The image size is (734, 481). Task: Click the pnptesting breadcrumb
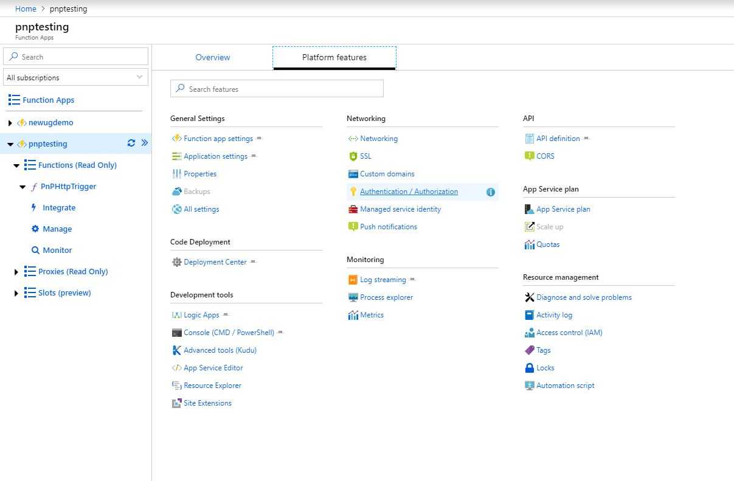(68, 9)
